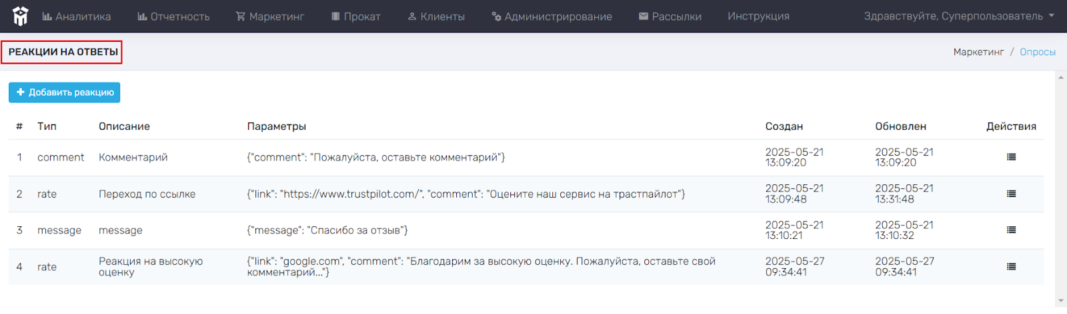The image size is (1067, 314).
Task: Click created date 2025-05-21 13:09:48
Action: [x=794, y=194]
